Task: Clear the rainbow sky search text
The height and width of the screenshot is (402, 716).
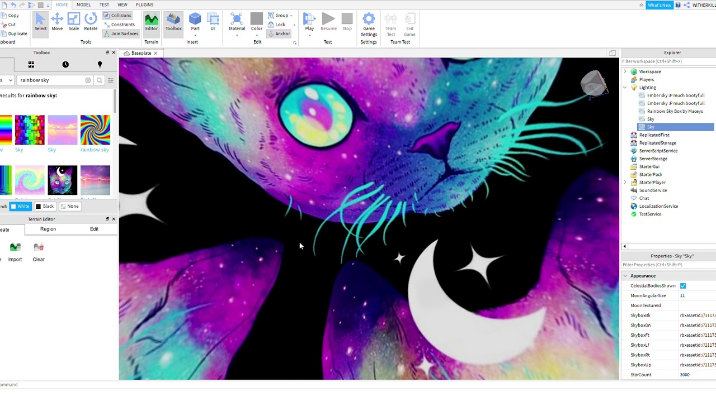Action: [88, 80]
